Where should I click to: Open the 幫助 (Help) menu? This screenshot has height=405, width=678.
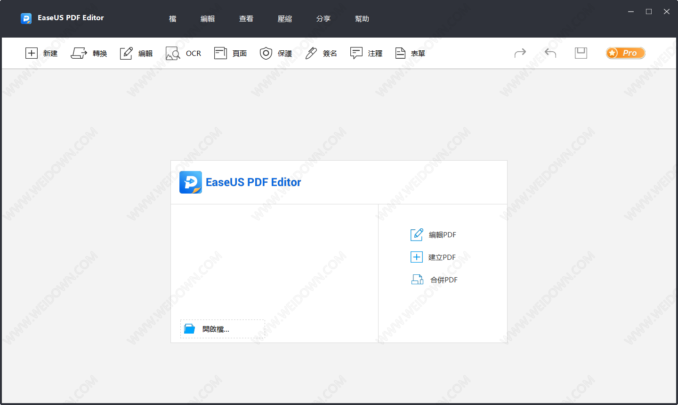point(362,19)
